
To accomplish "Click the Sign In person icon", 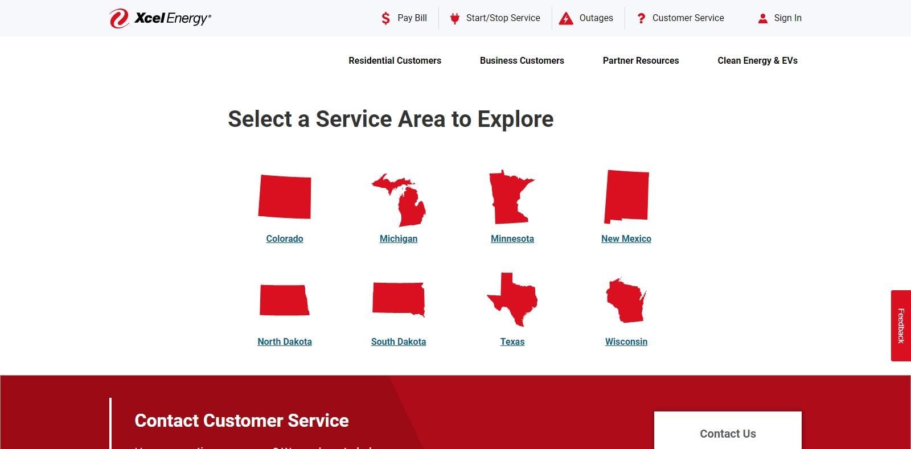I will coord(763,18).
